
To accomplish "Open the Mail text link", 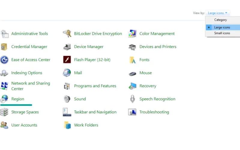I will [x=78, y=73].
